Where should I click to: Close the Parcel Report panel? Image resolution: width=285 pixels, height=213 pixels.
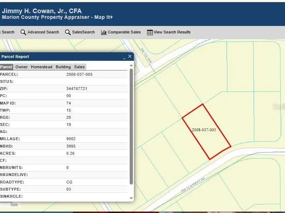click(130, 56)
